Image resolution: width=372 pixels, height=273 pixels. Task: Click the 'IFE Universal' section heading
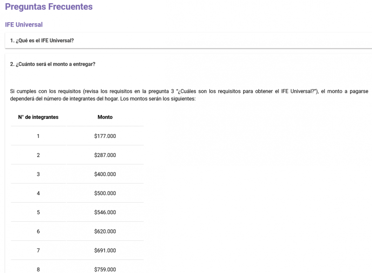(x=24, y=24)
